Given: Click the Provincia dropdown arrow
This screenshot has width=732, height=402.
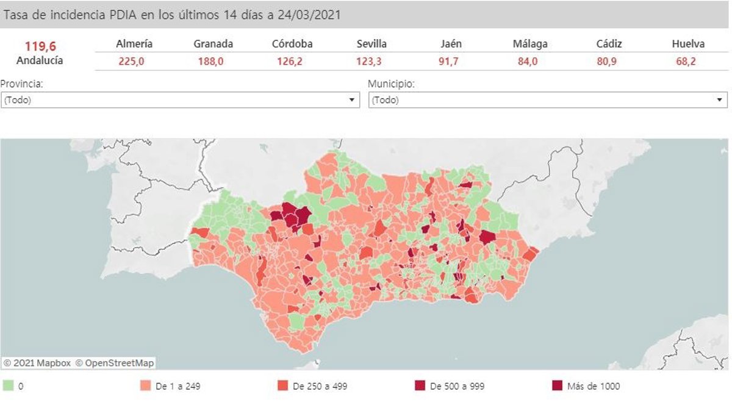Looking at the screenshot, I should pyautogui.click(x=351, y=100).
